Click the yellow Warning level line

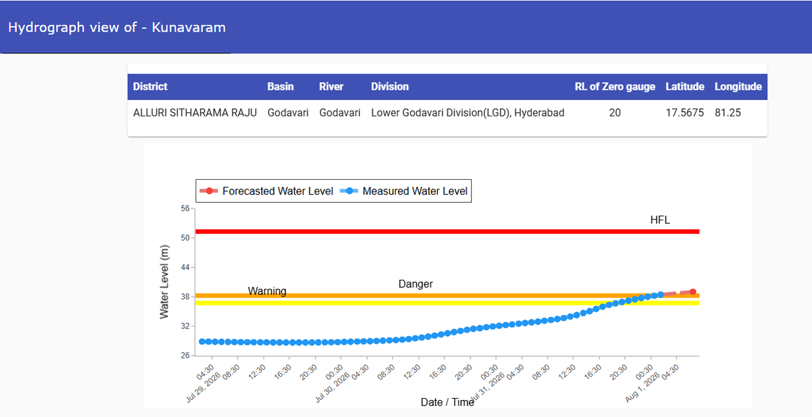(x=447, y=303)
